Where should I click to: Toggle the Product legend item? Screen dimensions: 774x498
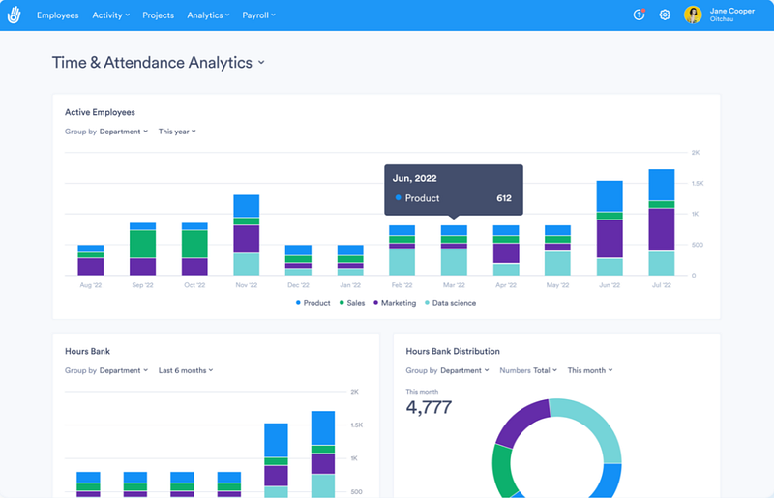click(313, 303)
